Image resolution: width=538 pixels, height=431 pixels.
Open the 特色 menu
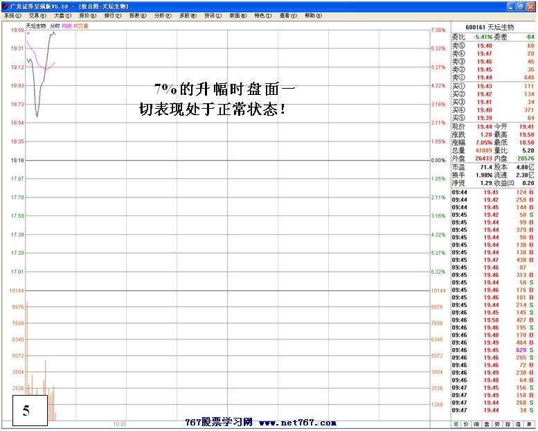click(263, 15)
